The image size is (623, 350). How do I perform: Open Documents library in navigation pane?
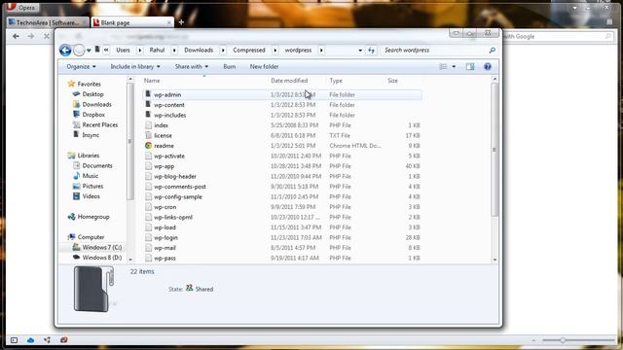pyautogui.click(x=97, y=165)
